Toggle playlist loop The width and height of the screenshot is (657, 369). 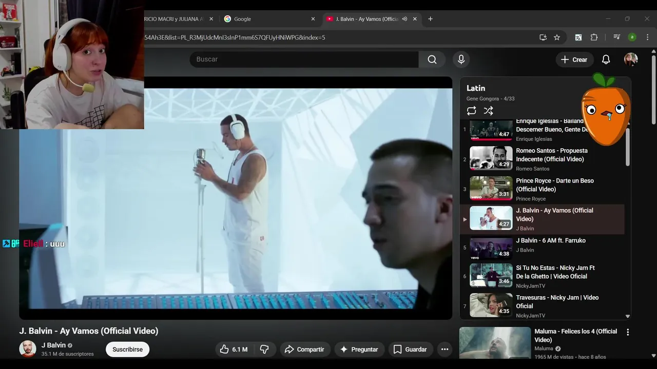pyautogui.click(x=471, y=111)
